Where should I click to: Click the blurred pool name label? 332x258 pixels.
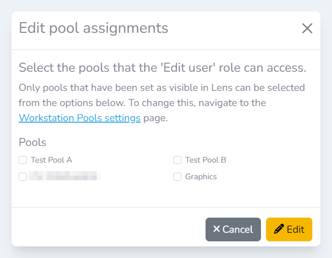(x=64, y=177)
